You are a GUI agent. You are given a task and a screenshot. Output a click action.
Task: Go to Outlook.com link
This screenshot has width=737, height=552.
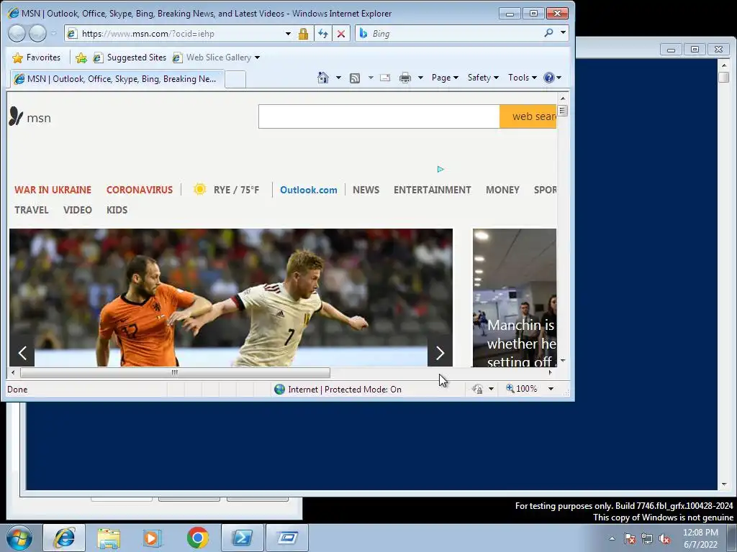tap(308, 190)
